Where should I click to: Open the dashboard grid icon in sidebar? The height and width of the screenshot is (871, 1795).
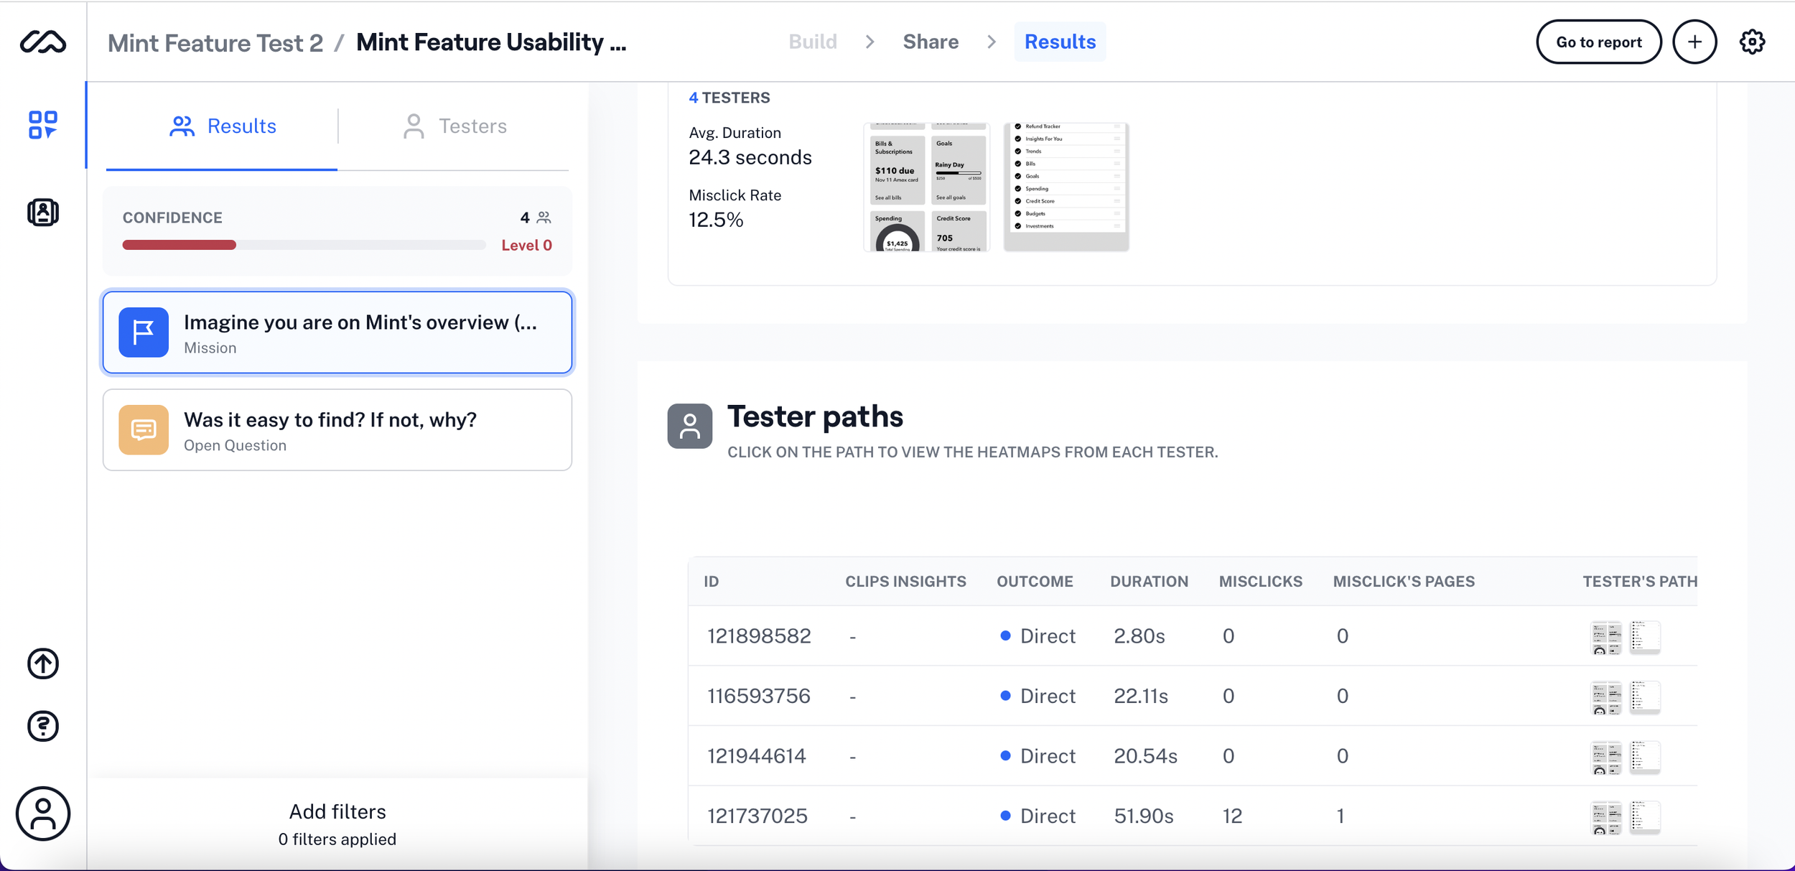coord(42,125)
